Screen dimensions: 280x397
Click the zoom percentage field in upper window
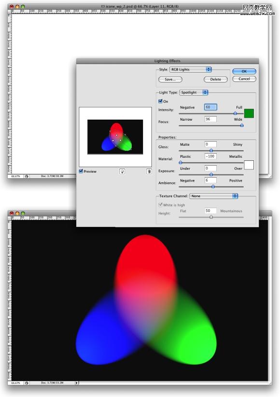pos(16,176)
